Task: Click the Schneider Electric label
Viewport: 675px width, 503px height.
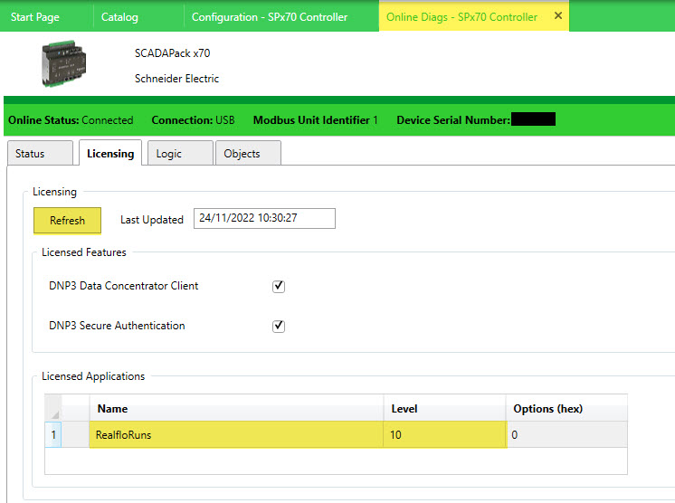Action: pyautogui.click(x=176, y=79)
